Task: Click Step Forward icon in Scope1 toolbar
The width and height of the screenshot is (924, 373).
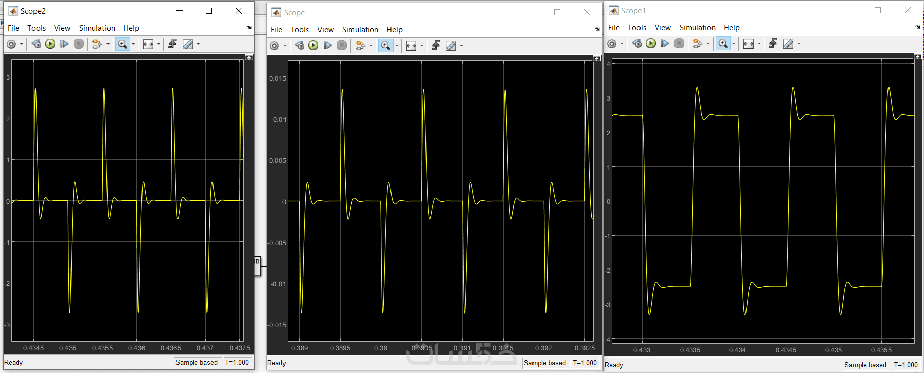Action: tap(665, 44)
